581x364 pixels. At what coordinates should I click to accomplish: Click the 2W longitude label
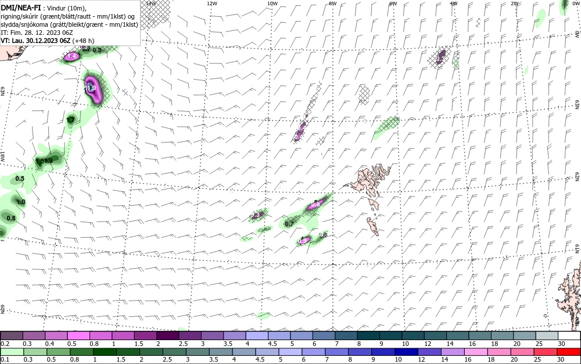[x=514, y=3]
